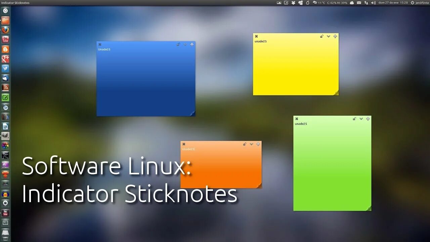Delete the blue sticky note with its X
The height and width of the screenshot is (242, 430).
click(x=100, y=44)
